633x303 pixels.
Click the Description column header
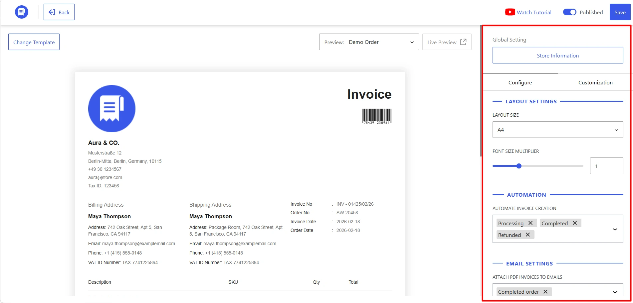100,282
